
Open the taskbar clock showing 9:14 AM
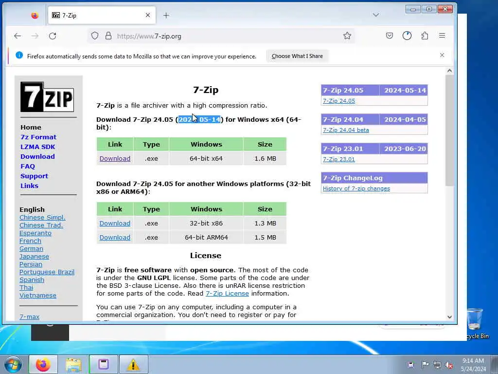(x=473, y=365)
